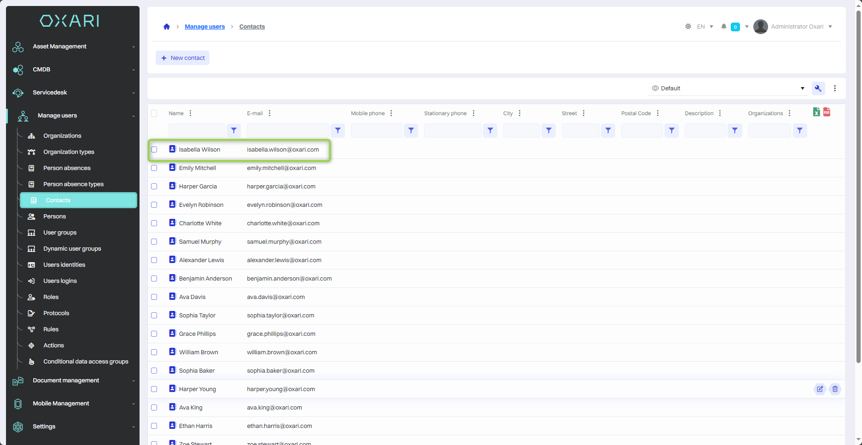
Task: Click the City filter input field
Action: [521, 131]
